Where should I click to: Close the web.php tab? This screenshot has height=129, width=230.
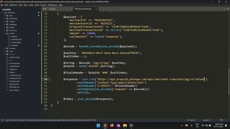(71, 9)
